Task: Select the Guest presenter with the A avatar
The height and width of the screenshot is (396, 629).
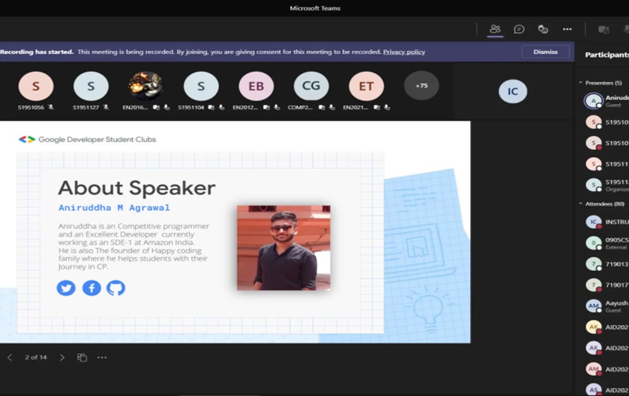Action: click(606, 100)
